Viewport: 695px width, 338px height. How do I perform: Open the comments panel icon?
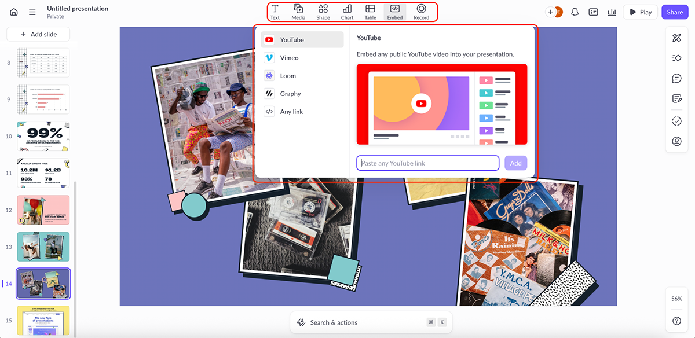676,78
